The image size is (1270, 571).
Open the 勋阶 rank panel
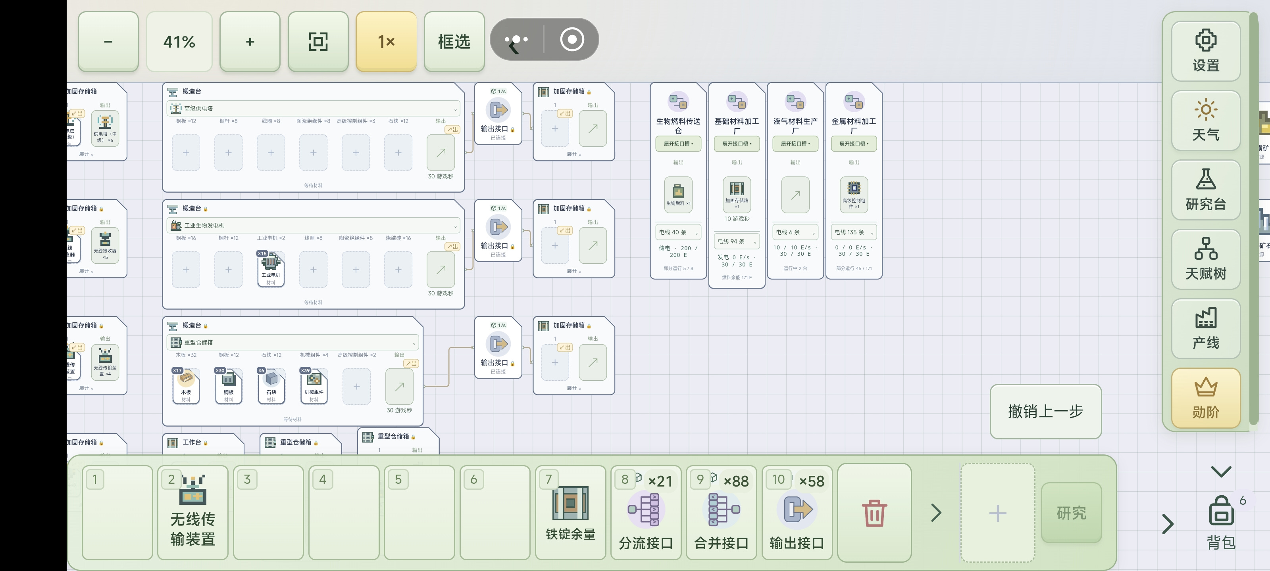(1205, 399)
